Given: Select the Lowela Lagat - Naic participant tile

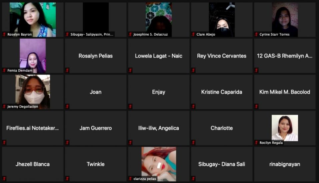Looking at the screenshot, I should 159,56.
